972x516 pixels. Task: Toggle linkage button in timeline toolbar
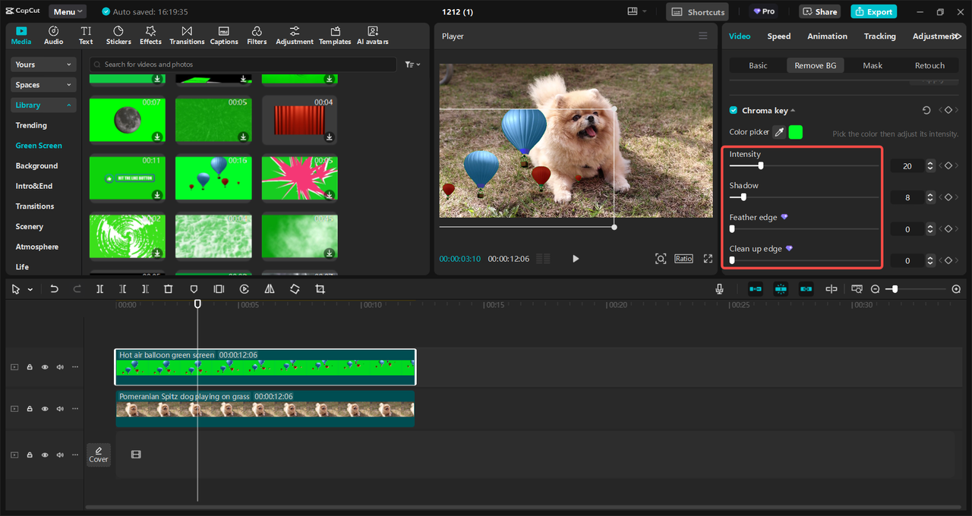coord(806,289)
